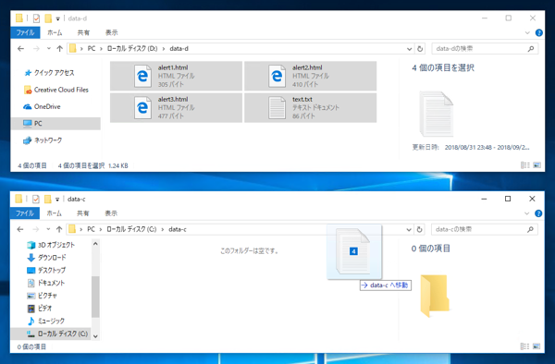Switch to large icons view in data-d window
Viewport: 555px width, 364px height.
(536, 165)
